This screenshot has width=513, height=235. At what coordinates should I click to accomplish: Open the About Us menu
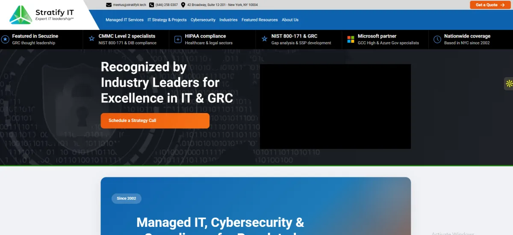click(290, 20)
